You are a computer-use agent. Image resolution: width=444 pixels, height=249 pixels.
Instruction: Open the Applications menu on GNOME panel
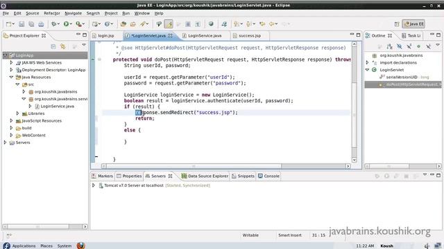click(24, 246)
